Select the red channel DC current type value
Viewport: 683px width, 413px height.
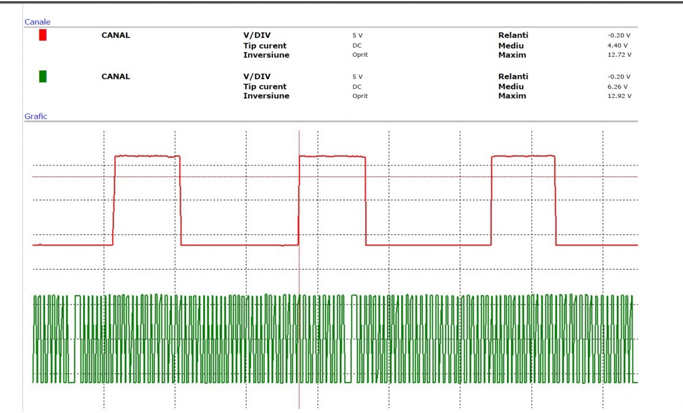tap(357, 45)
